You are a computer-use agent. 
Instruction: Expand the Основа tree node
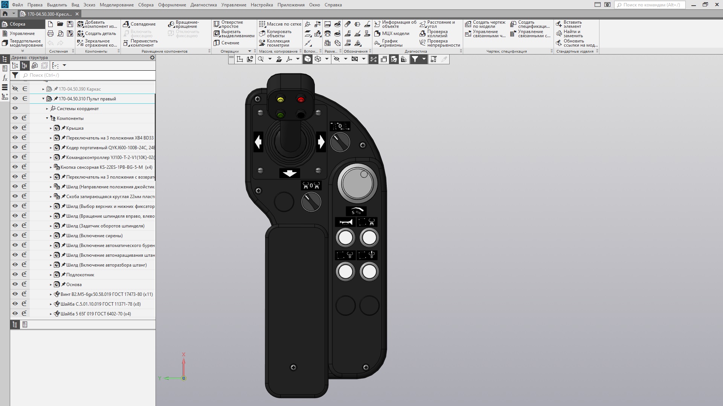pyautogui.click(x=51, y=285)
